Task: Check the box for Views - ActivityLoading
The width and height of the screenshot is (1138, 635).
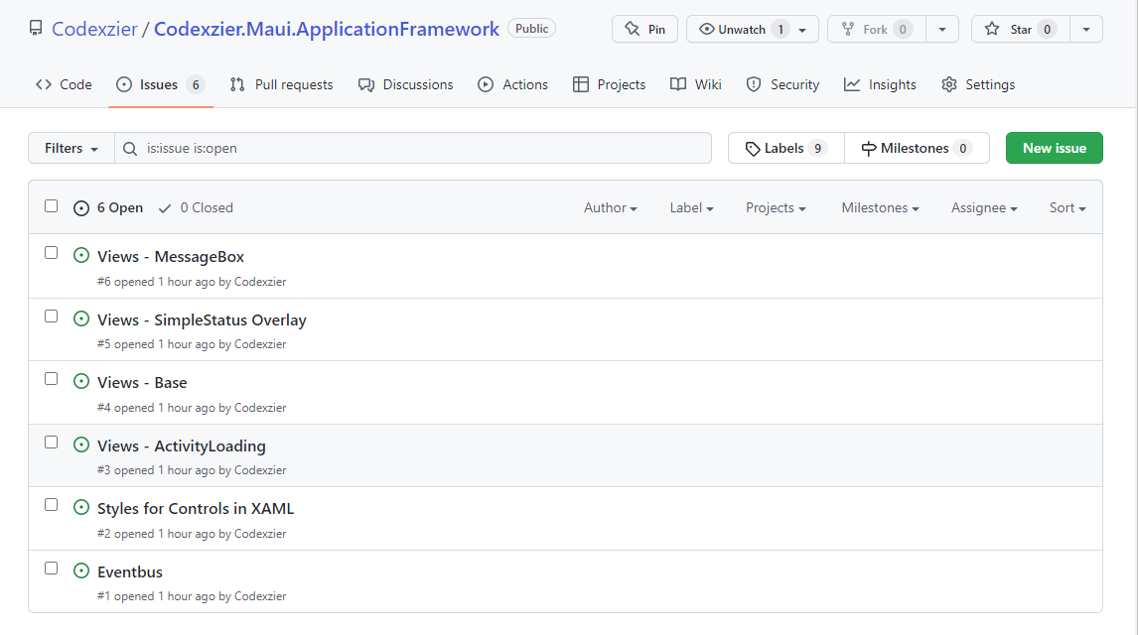Action: point(51,443)
